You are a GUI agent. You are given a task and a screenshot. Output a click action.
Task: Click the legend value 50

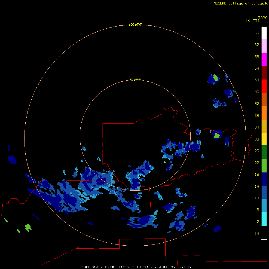257,80
